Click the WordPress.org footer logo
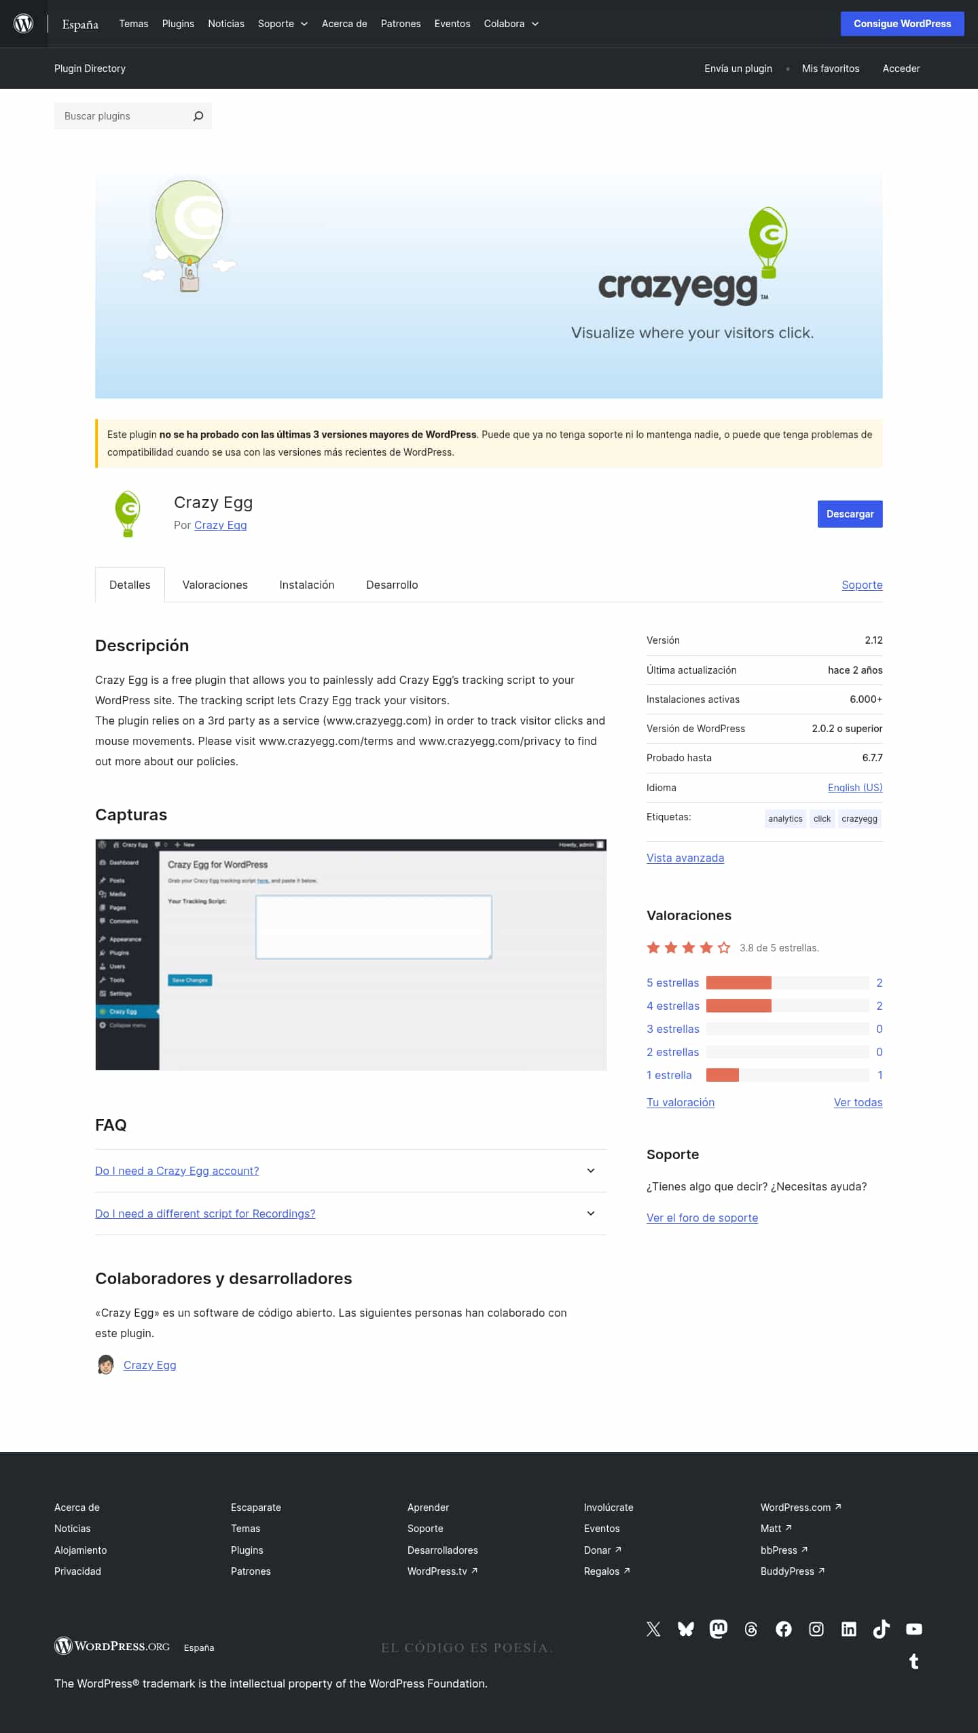Screen dimensions: 978x1733 pos(112,1646)
